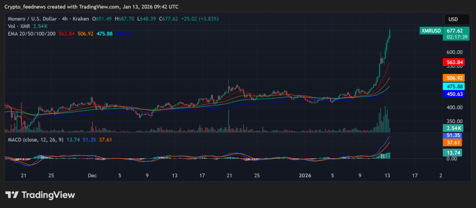
Task: Click the 2026 label on time axis
Action: [x=305, y=175]
